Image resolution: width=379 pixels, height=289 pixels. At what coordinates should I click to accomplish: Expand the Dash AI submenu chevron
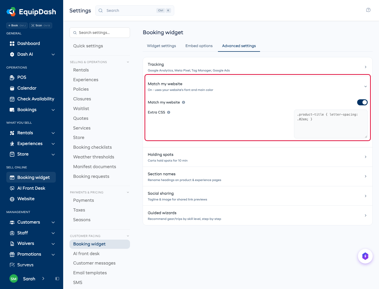pos(53,54)
